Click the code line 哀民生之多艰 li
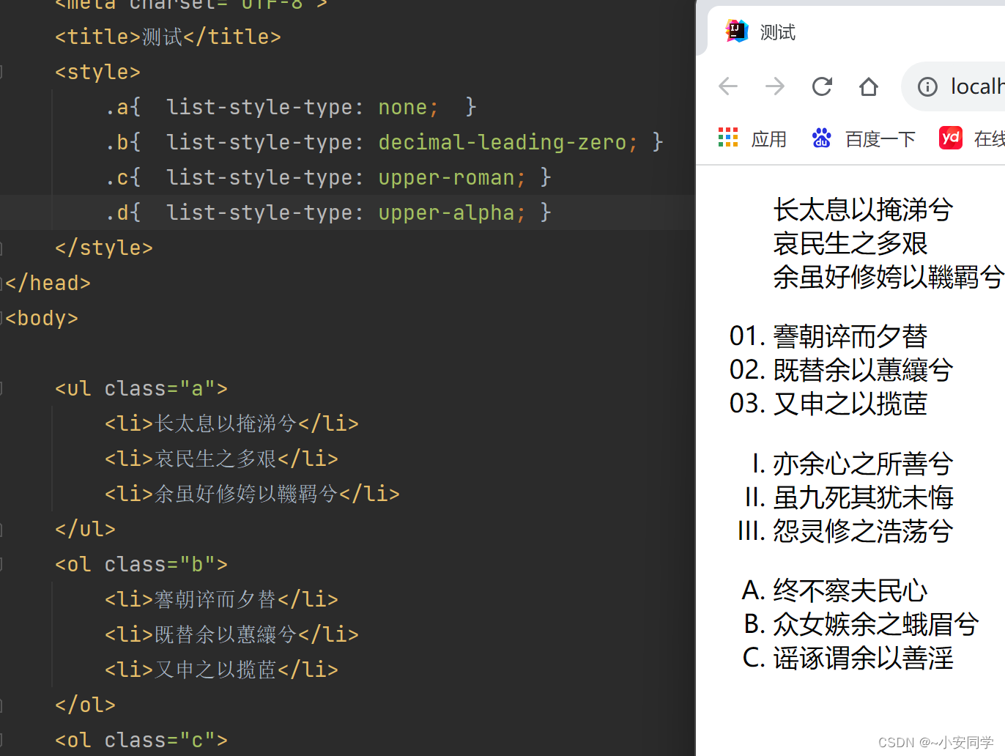 (221, 459)
